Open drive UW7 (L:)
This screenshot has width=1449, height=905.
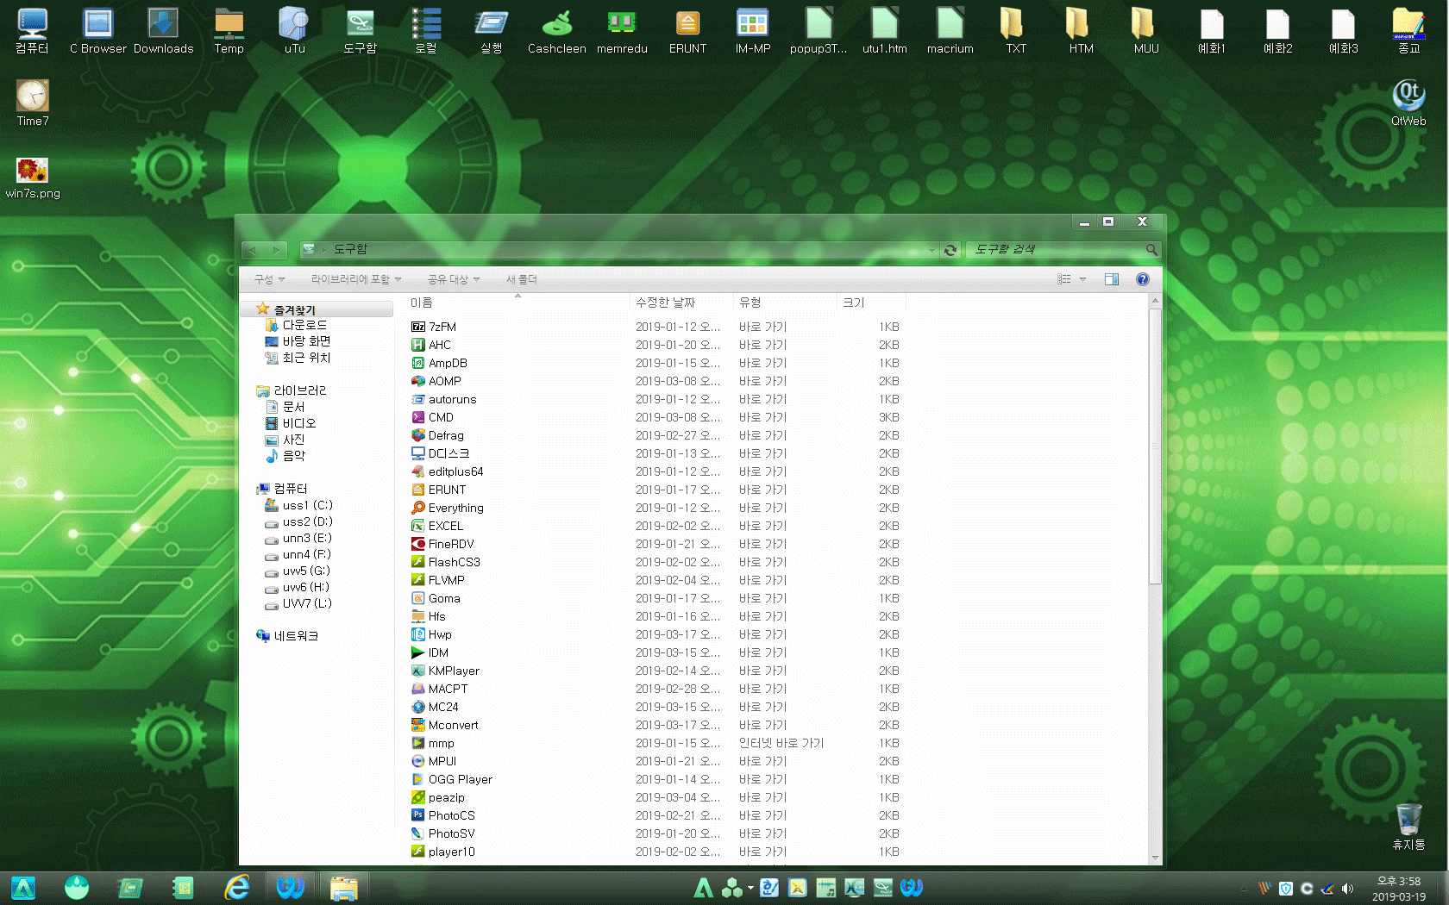[x=298, y=603]
